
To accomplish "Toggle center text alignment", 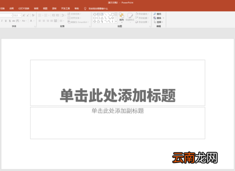I will [44, 21].
